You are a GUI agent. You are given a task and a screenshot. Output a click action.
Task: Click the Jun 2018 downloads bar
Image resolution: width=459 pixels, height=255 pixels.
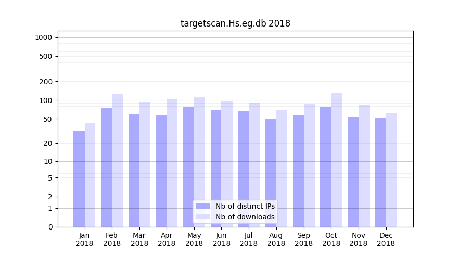(227, 164)
